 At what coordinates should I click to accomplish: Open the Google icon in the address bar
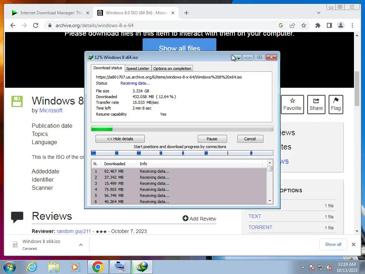point(281,25)
